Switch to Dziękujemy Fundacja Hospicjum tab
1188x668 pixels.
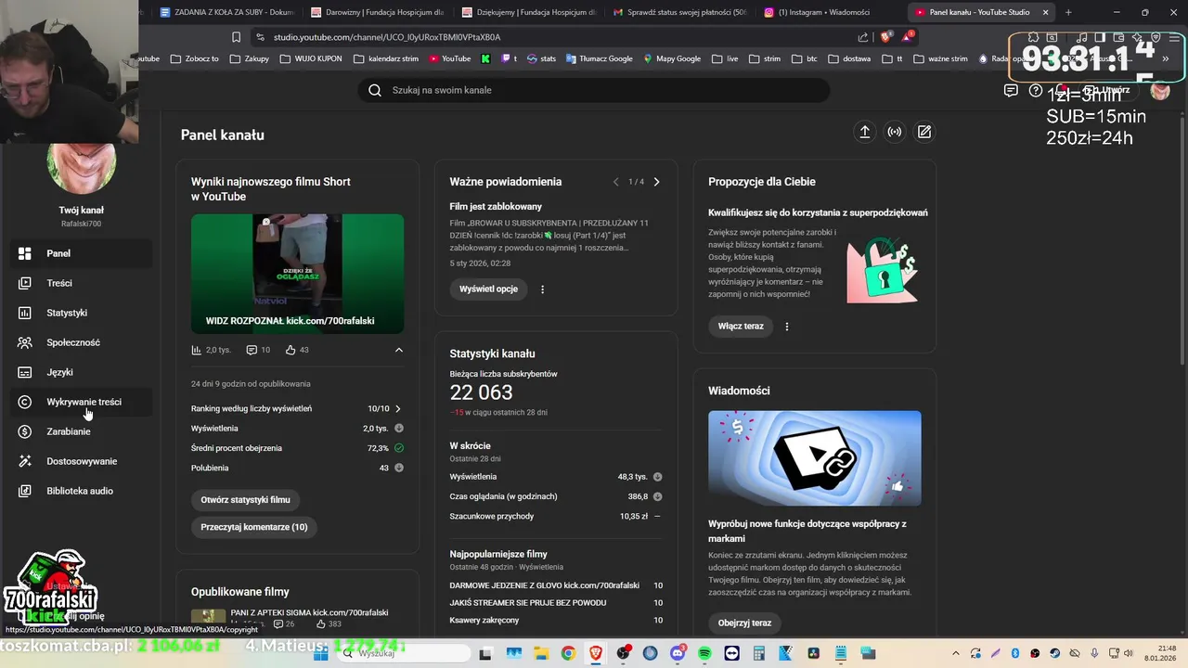[x=529, y=12]
